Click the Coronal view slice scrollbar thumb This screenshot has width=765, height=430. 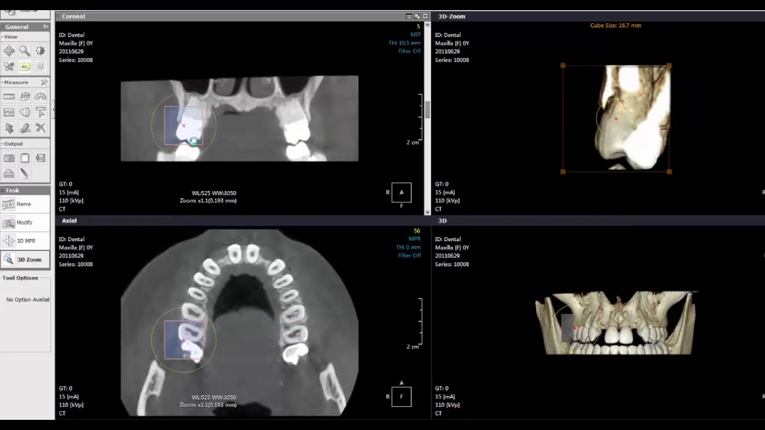(427, 110)
